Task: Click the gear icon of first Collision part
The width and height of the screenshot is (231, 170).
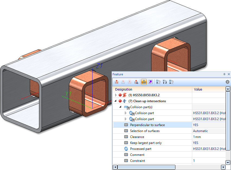Action: 132,113
